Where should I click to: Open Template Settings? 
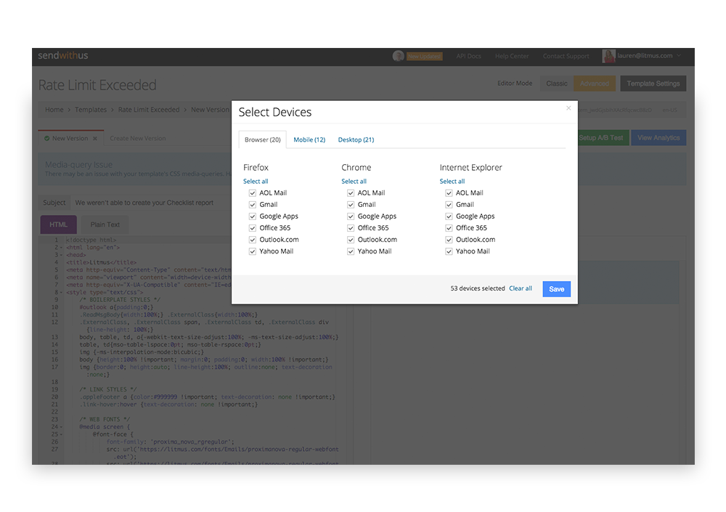tap(653, 84)
